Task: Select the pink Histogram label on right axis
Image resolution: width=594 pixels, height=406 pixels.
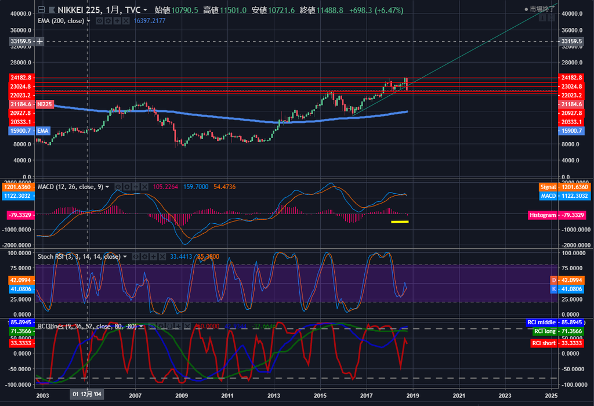Action: (x=542, y=215)
